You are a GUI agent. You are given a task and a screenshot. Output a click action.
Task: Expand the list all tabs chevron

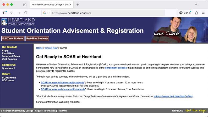[196, 5]
